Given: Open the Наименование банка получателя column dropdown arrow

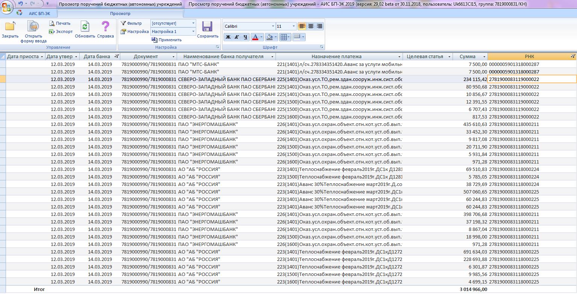Looking at the screenshot, I should pos(272,57).
